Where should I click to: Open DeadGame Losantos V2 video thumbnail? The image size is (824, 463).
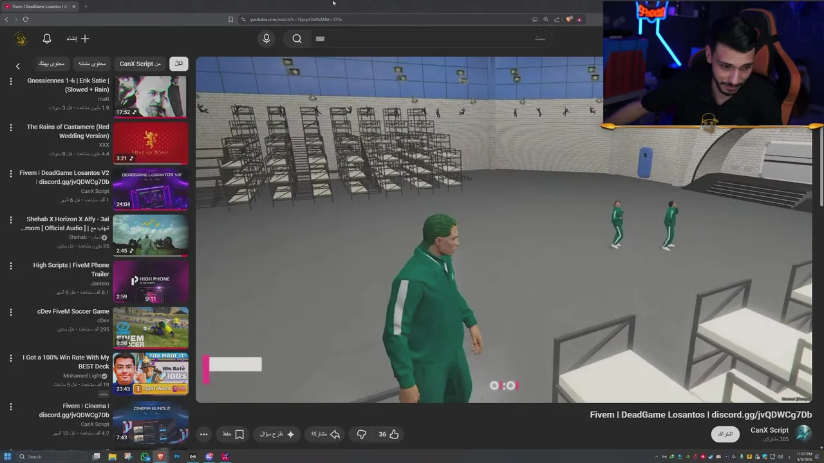151,189
